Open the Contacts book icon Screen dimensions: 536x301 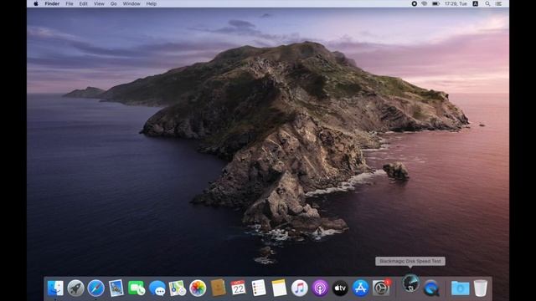[218, 288]
